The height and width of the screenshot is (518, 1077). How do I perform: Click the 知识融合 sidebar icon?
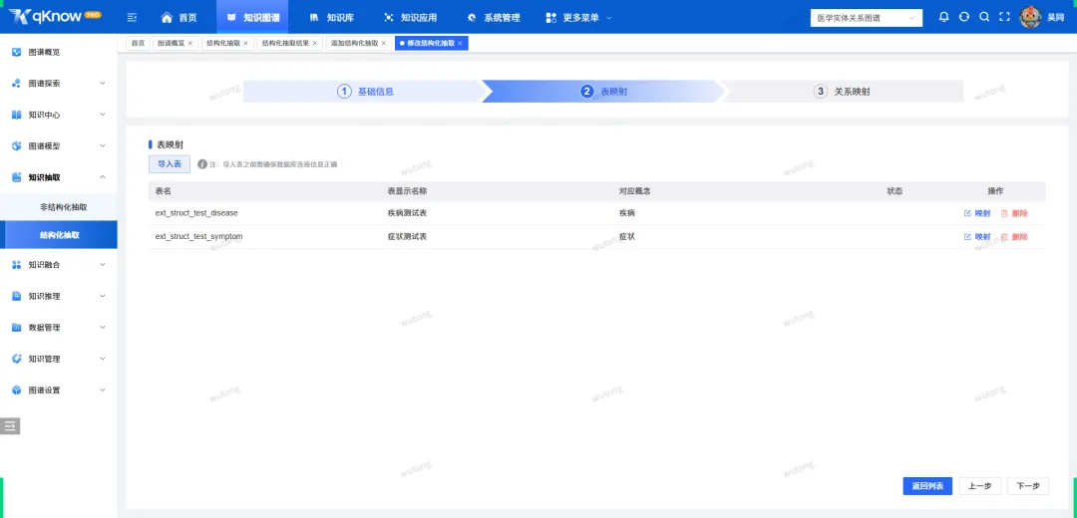(x=17, y=265)
